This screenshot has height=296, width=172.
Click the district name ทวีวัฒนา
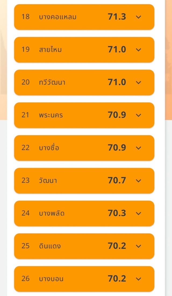(52, 82)
